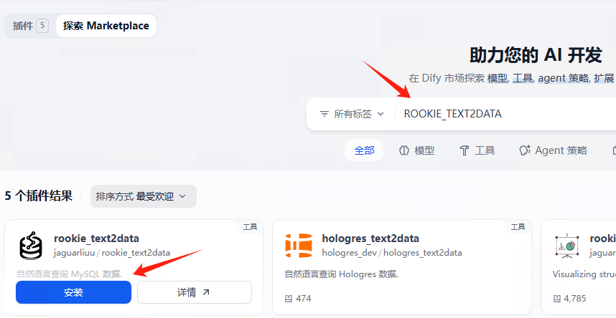The image size is (616, 318).
Task: Select the 模型 category tab
Action: (x=417, y=150)
